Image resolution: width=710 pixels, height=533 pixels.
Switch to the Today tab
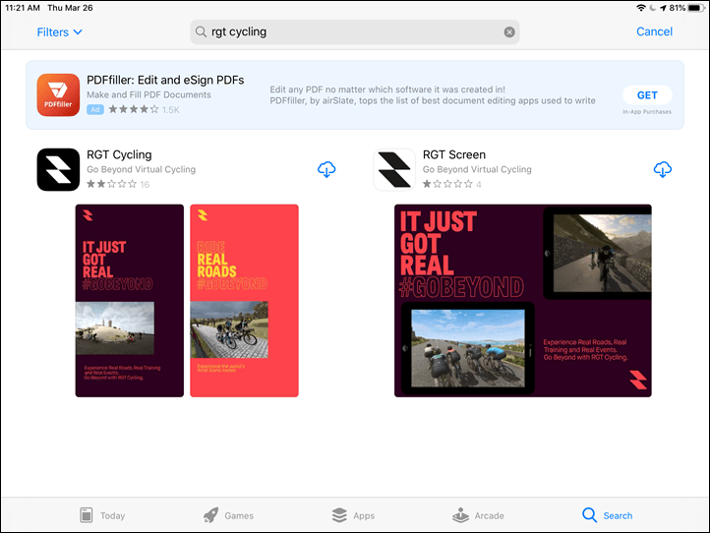(x=102, y=515)
